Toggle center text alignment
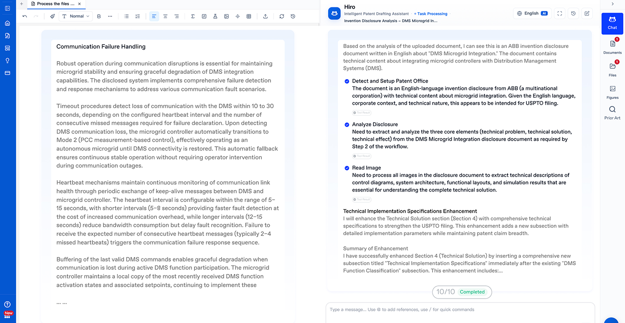Image resolution: width=625 pixels, height=323 pixels. pos(165,16)
